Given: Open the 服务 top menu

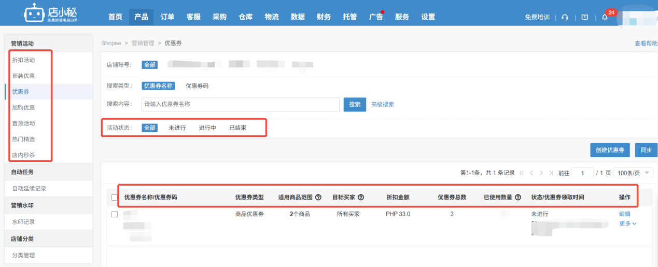Looking at the screenshot, I should 402,17.
